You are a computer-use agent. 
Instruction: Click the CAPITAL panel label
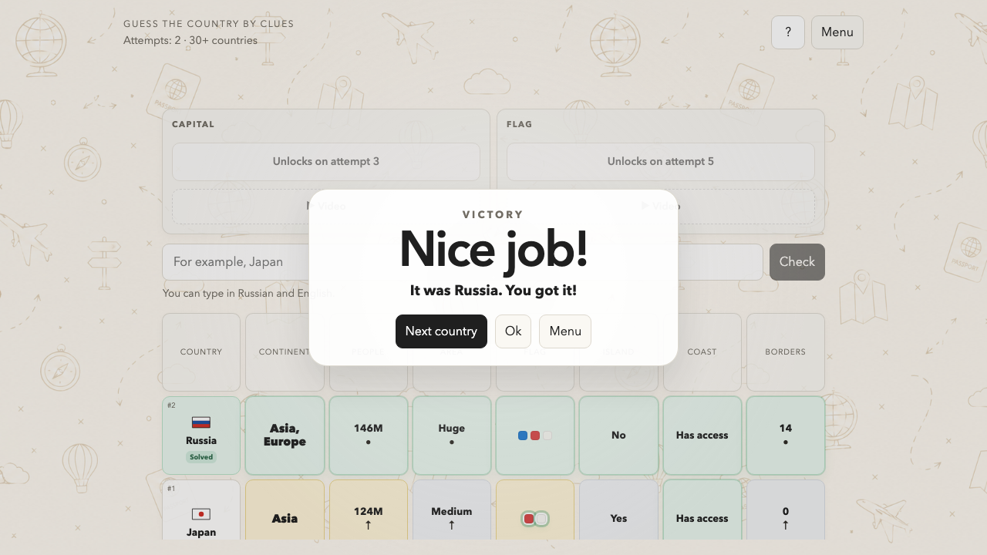point(194,124)
